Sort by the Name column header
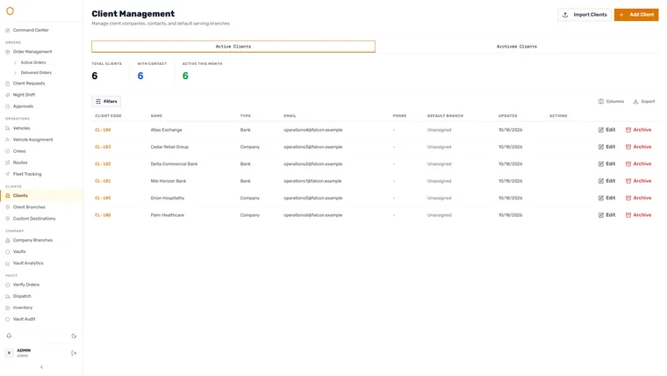The width and height of the screenshot is (667, 376). pos(156,116)
